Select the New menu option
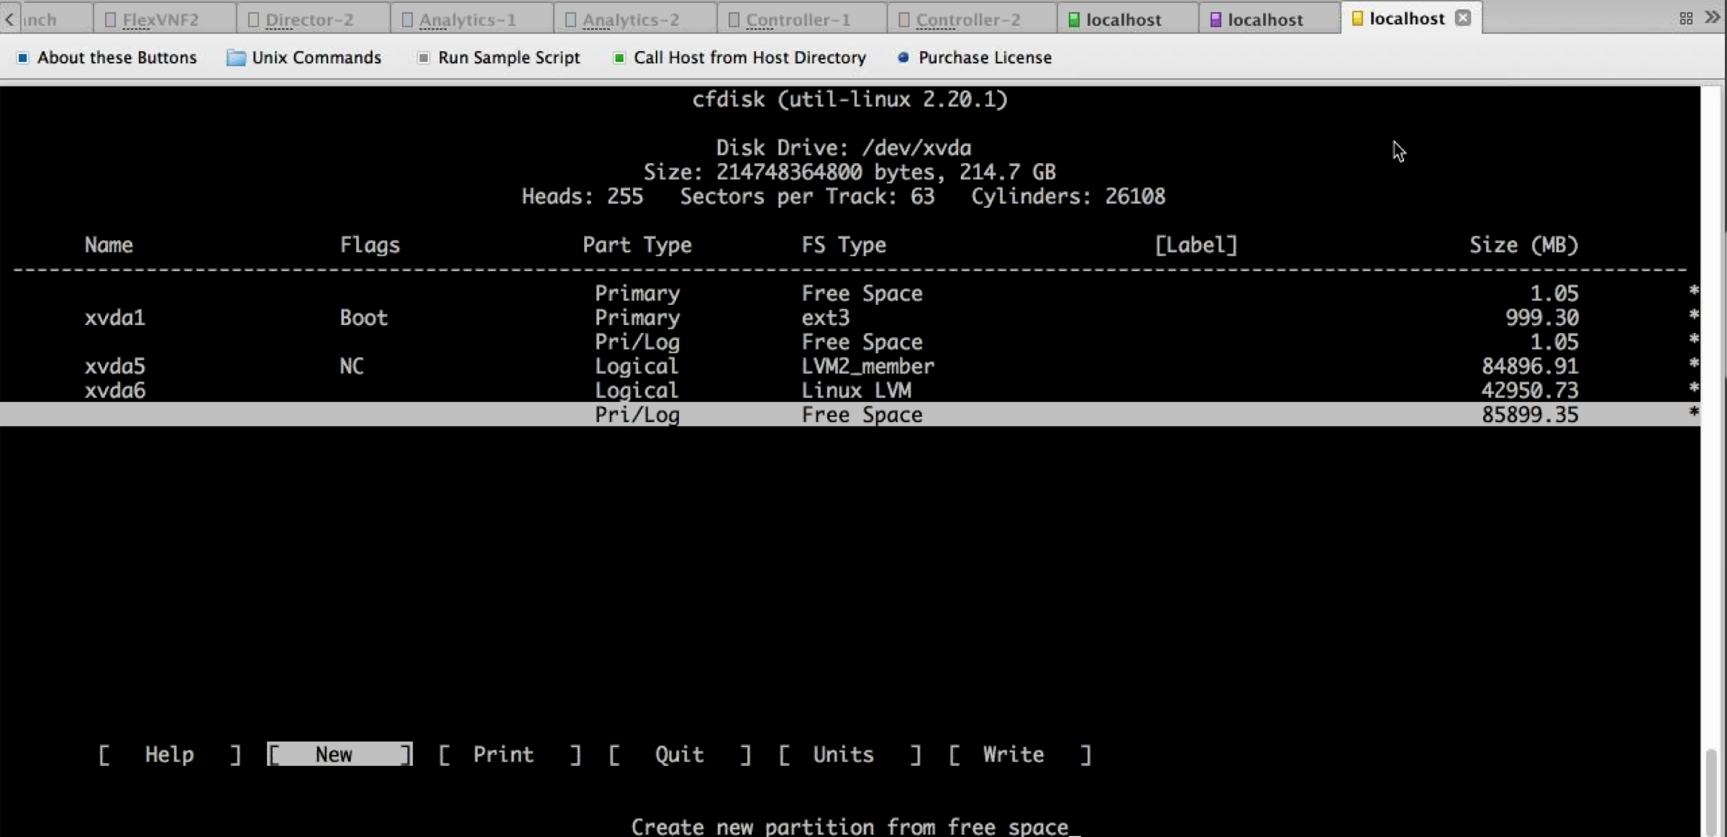The image size is (1727, 837). tap(334, 754)
